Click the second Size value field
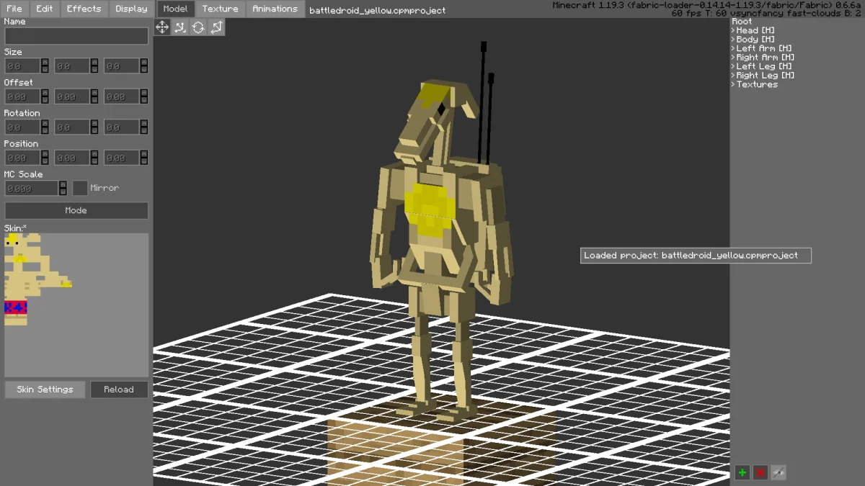This screenshot has height=486, width=865. pos(72,66)
